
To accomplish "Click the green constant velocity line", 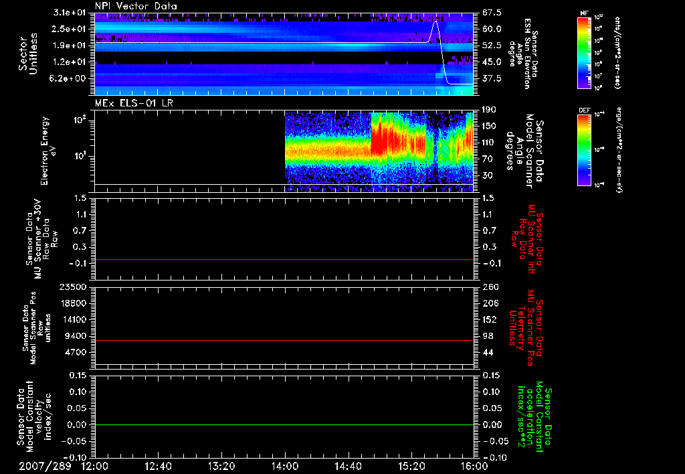I will (x=284, y=424).
